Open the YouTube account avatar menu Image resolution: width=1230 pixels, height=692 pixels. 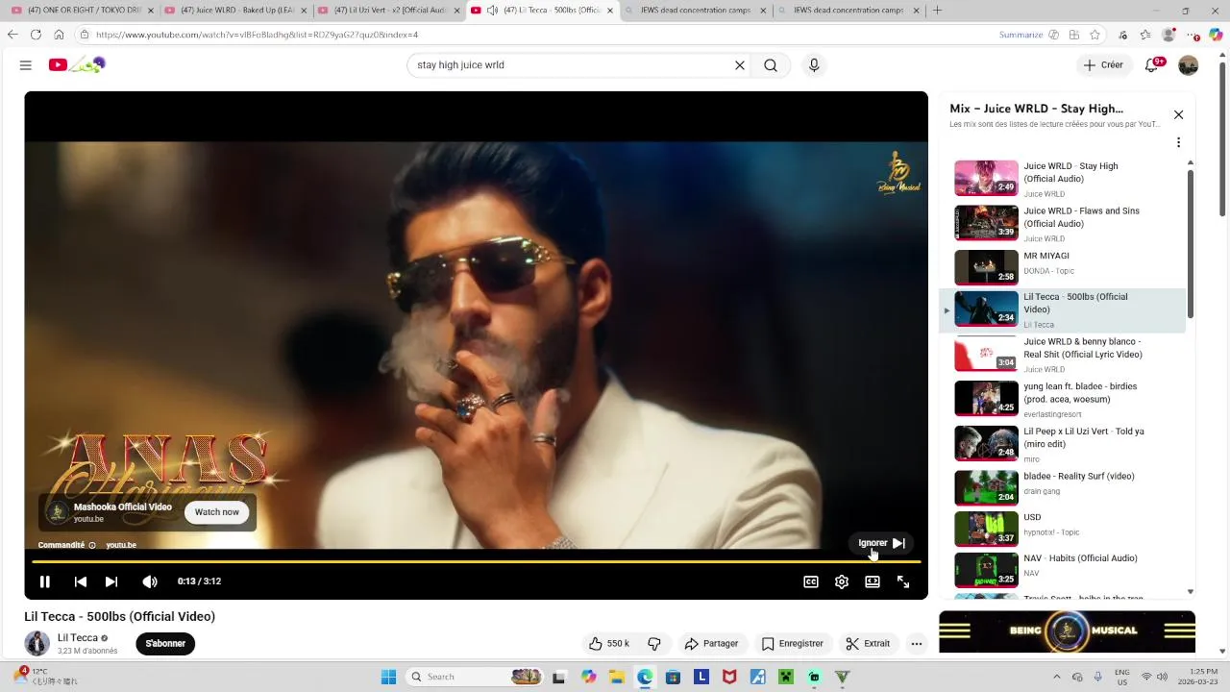click(1189, 65)
